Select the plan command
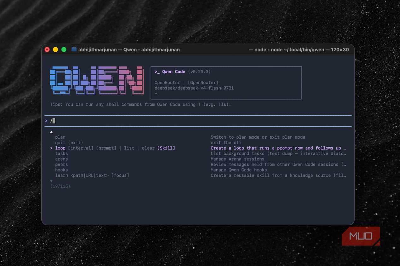 point(60,137)
